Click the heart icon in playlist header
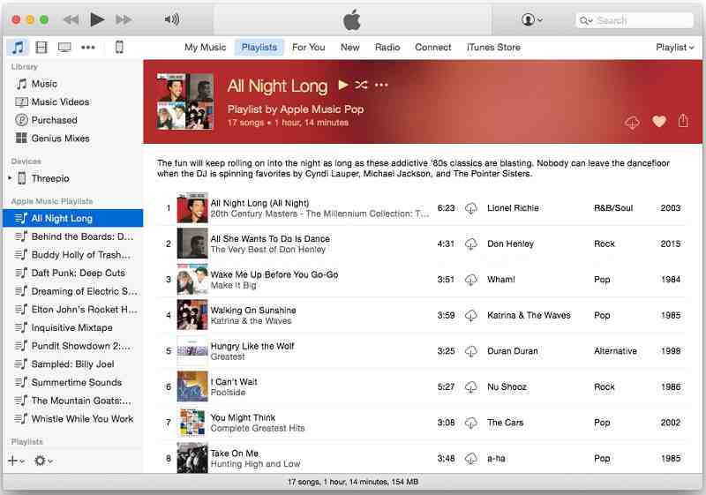706x495 pixels. coord(658,122)
